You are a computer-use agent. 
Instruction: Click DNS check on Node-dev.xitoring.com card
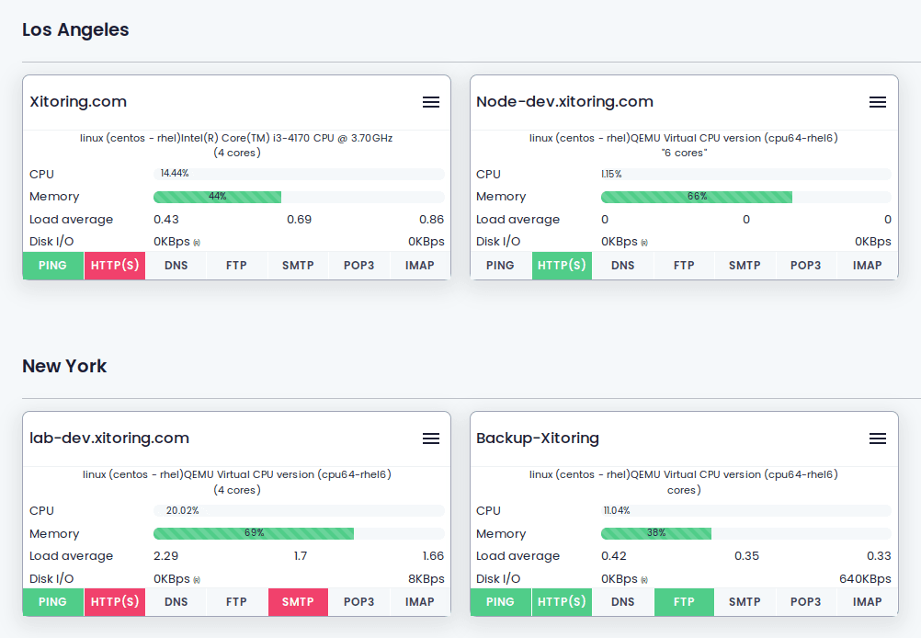pyautogui.click(x=622, y=266)
